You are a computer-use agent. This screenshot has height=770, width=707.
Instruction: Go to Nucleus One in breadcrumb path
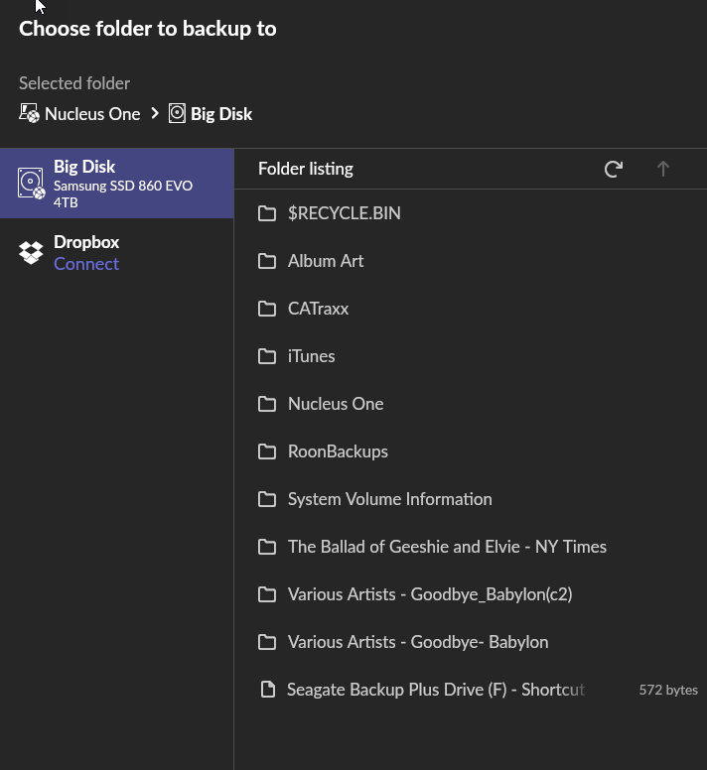[92, 114]
